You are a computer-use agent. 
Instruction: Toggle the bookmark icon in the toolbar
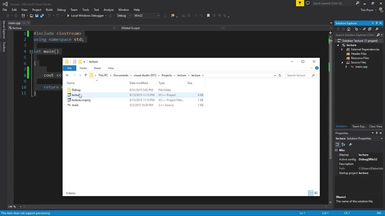(208, 16)
